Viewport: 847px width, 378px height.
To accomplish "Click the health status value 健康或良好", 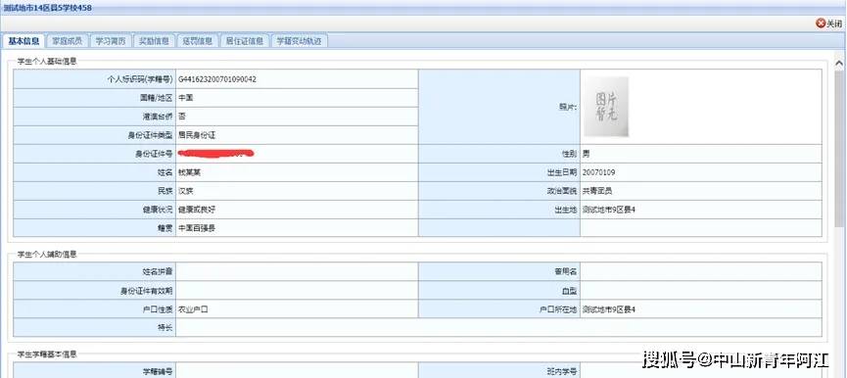I will coord(197,210).
